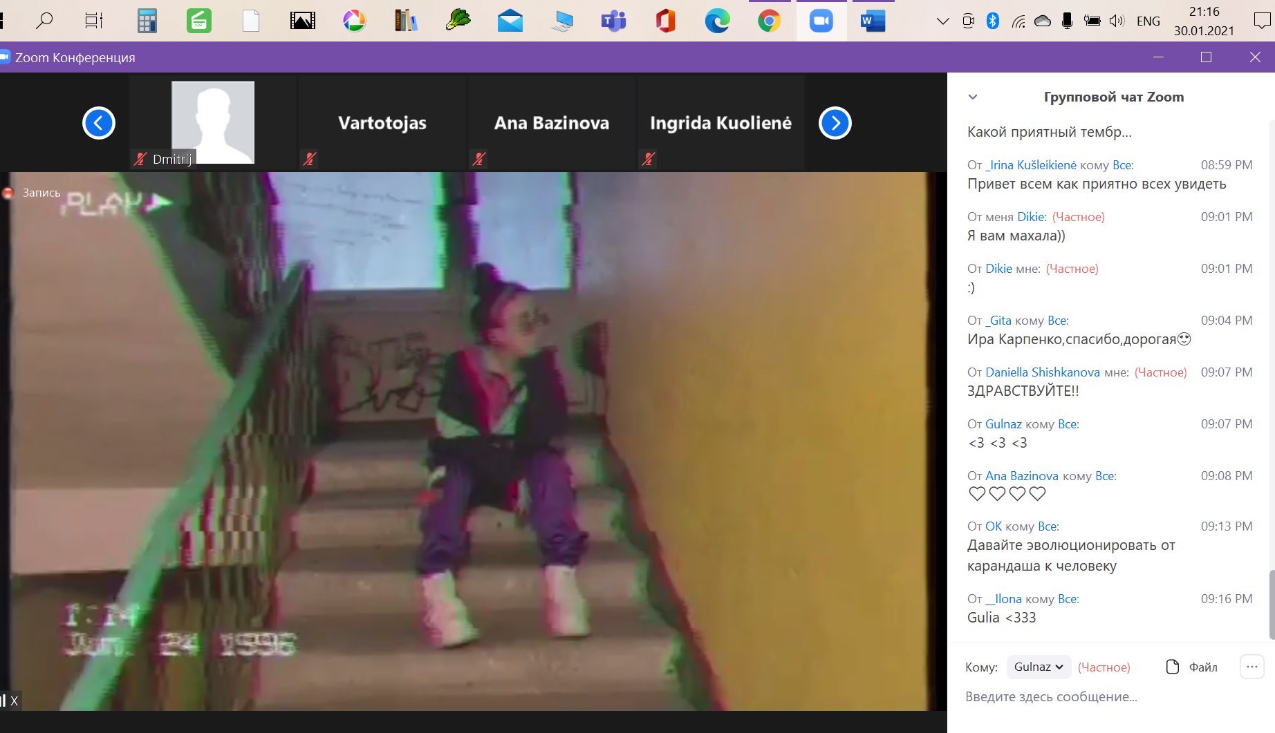
Task: Collapse the group chat panel chevron
Action: pos(973,97)
